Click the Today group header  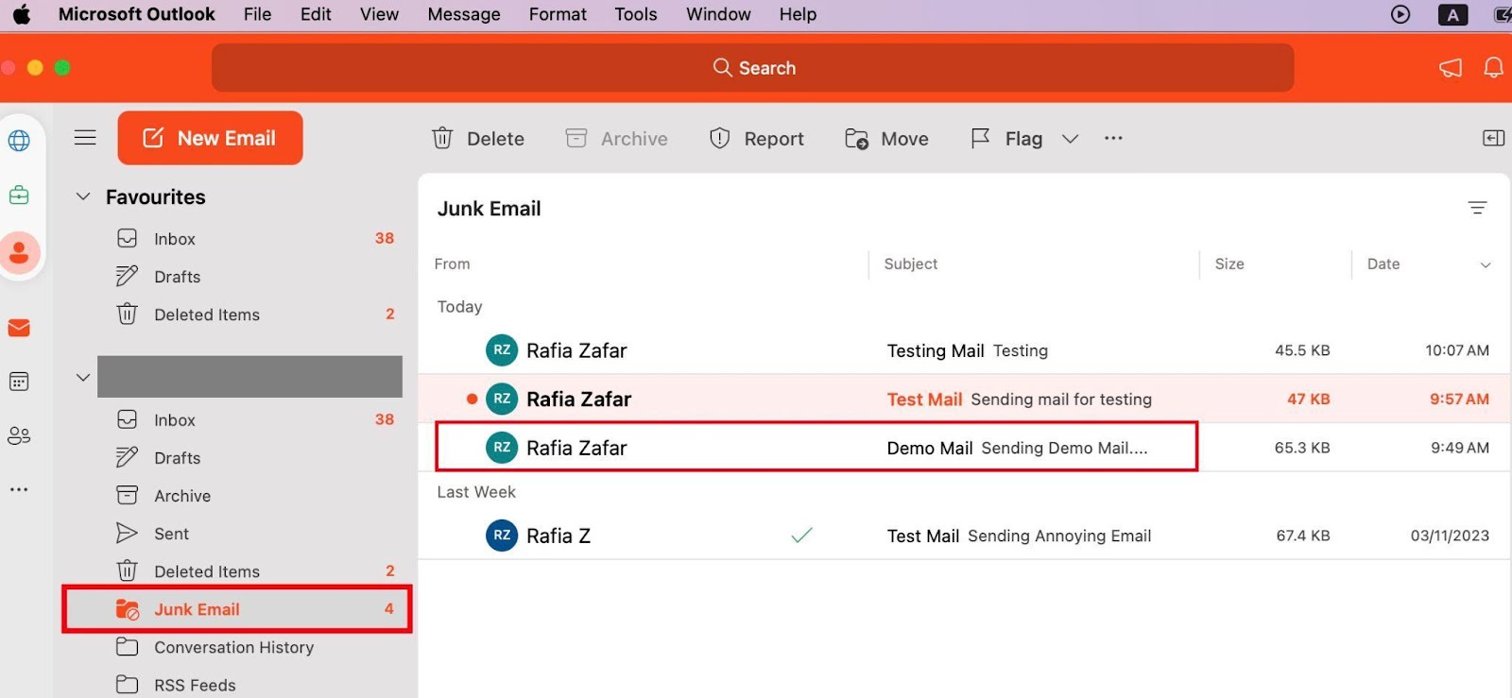click(459, 307)
